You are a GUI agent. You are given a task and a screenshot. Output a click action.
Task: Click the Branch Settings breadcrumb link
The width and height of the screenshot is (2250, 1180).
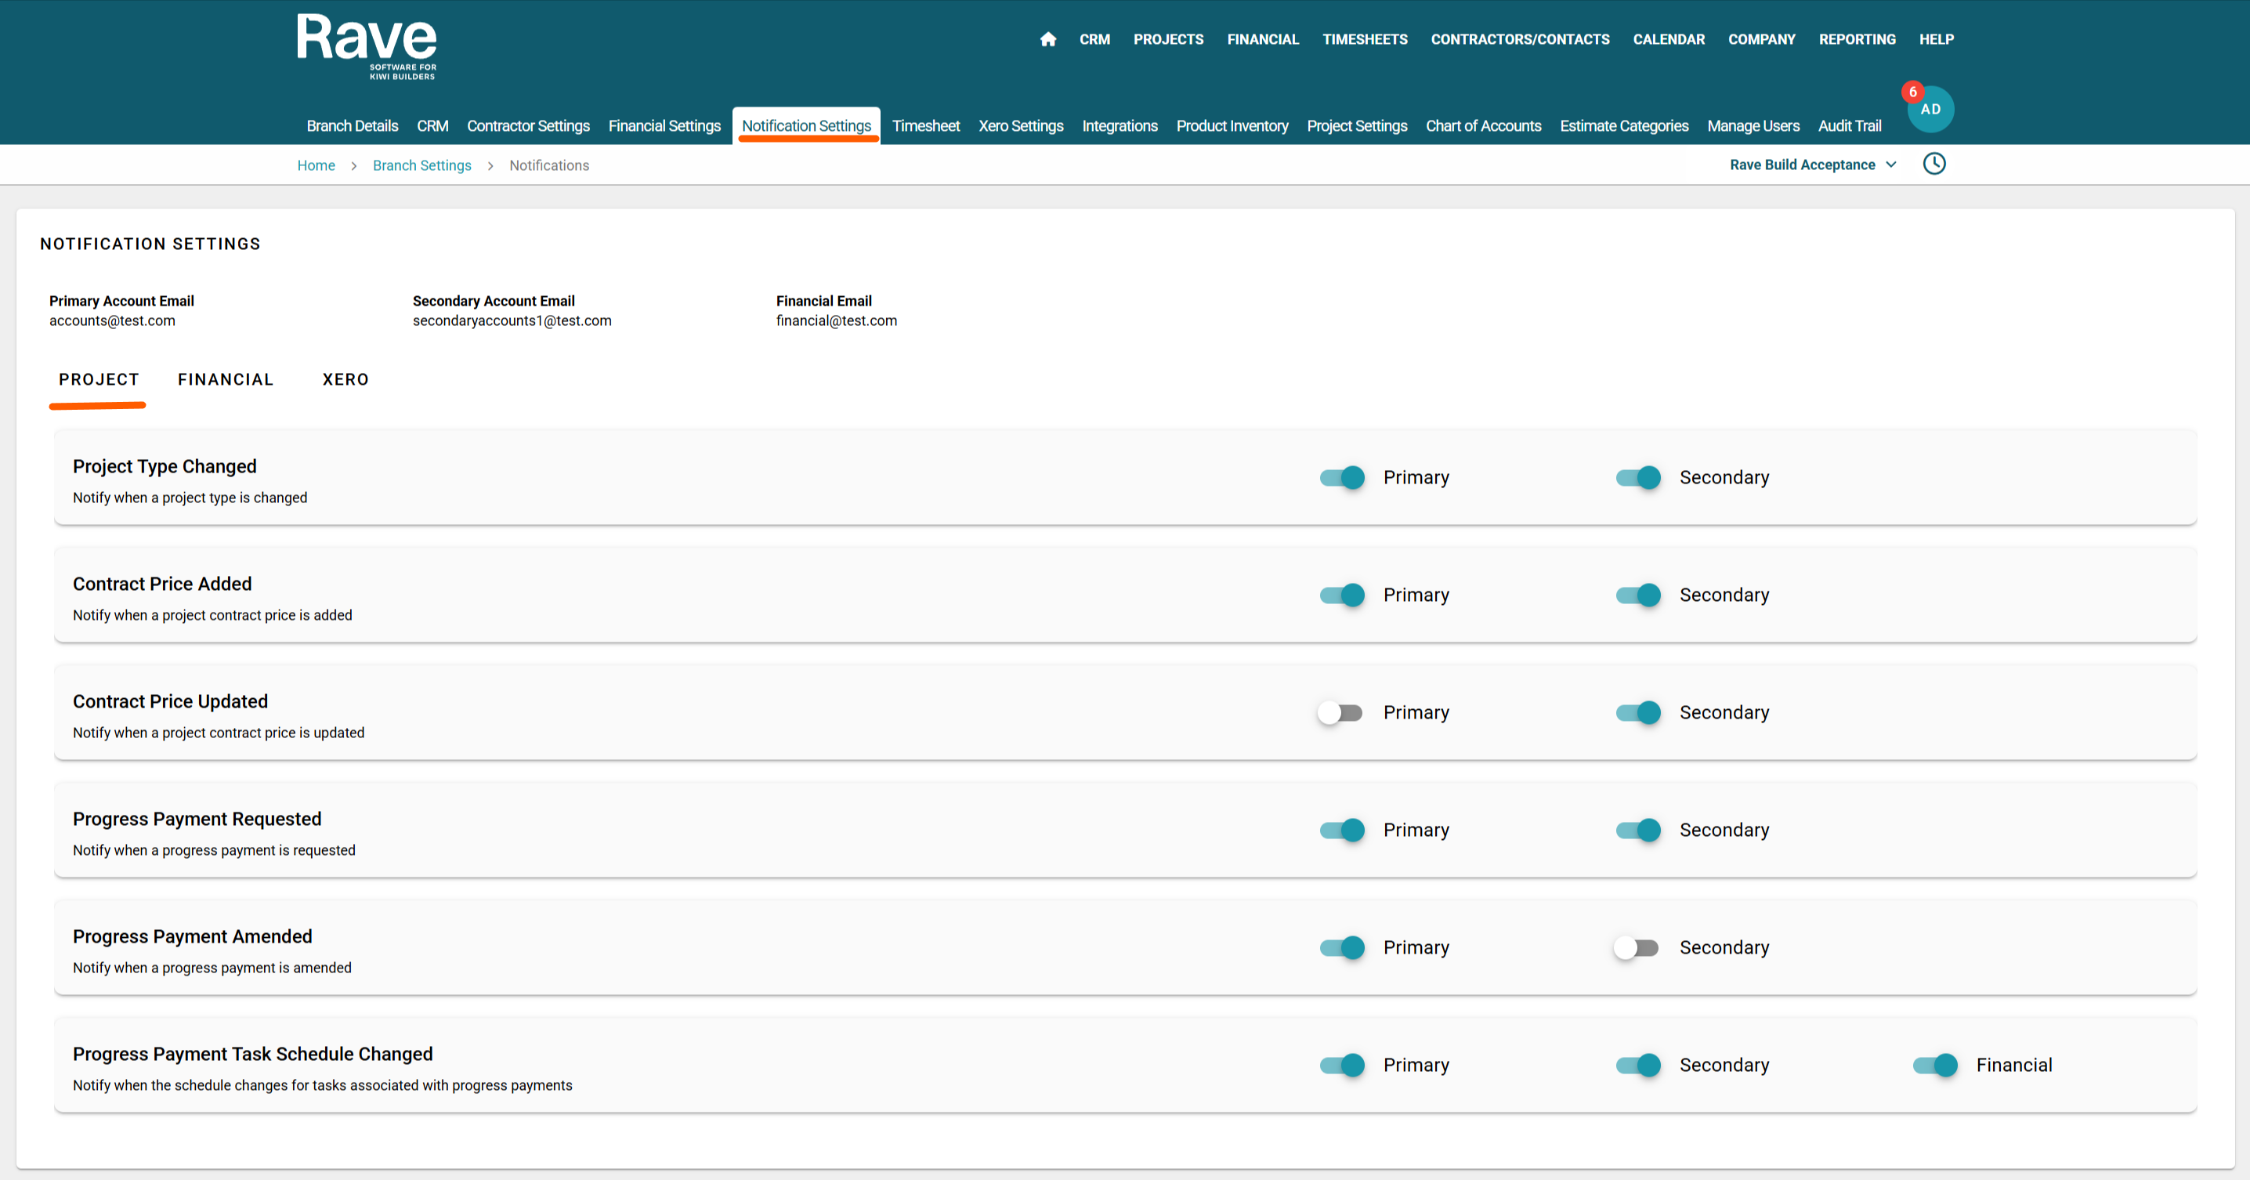click(421, 166)
